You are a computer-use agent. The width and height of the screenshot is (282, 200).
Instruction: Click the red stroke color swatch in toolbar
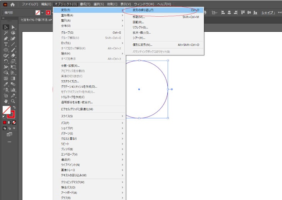tap(10, 114)
